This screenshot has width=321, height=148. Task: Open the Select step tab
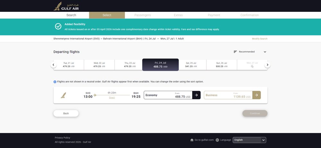pos(107,15)
